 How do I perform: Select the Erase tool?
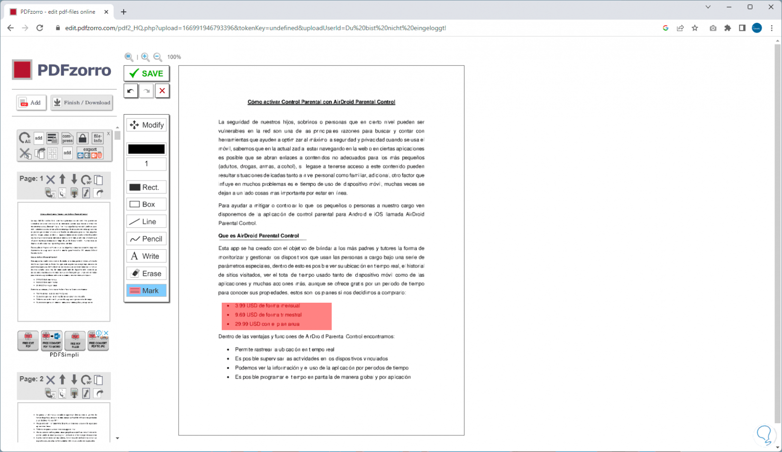click(x=146, y=273)
